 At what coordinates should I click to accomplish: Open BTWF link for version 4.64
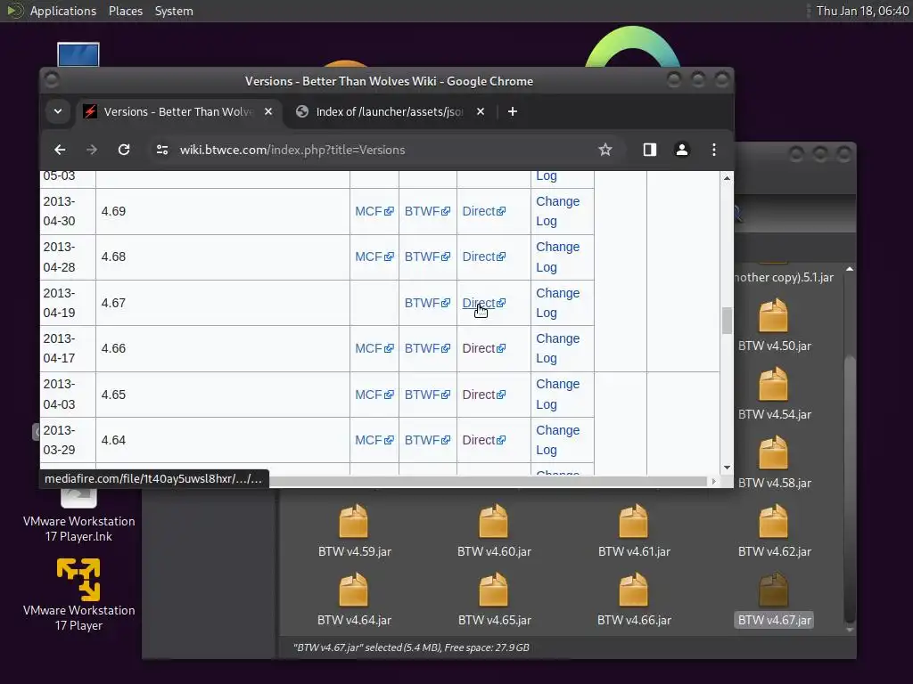coord(427,440)
